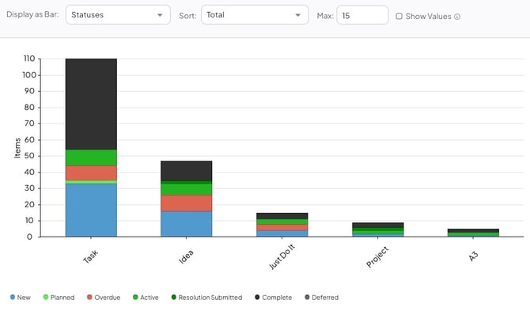Toggle the Planned status legend dot

click(46, 297)
